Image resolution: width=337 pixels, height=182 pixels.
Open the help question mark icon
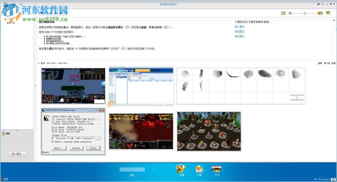(x=323, y=4)
